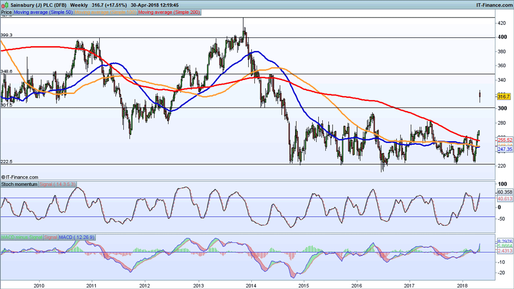Click the 348.6 horizontal level label
The image size is (514, 289).
tap(7, 71)
